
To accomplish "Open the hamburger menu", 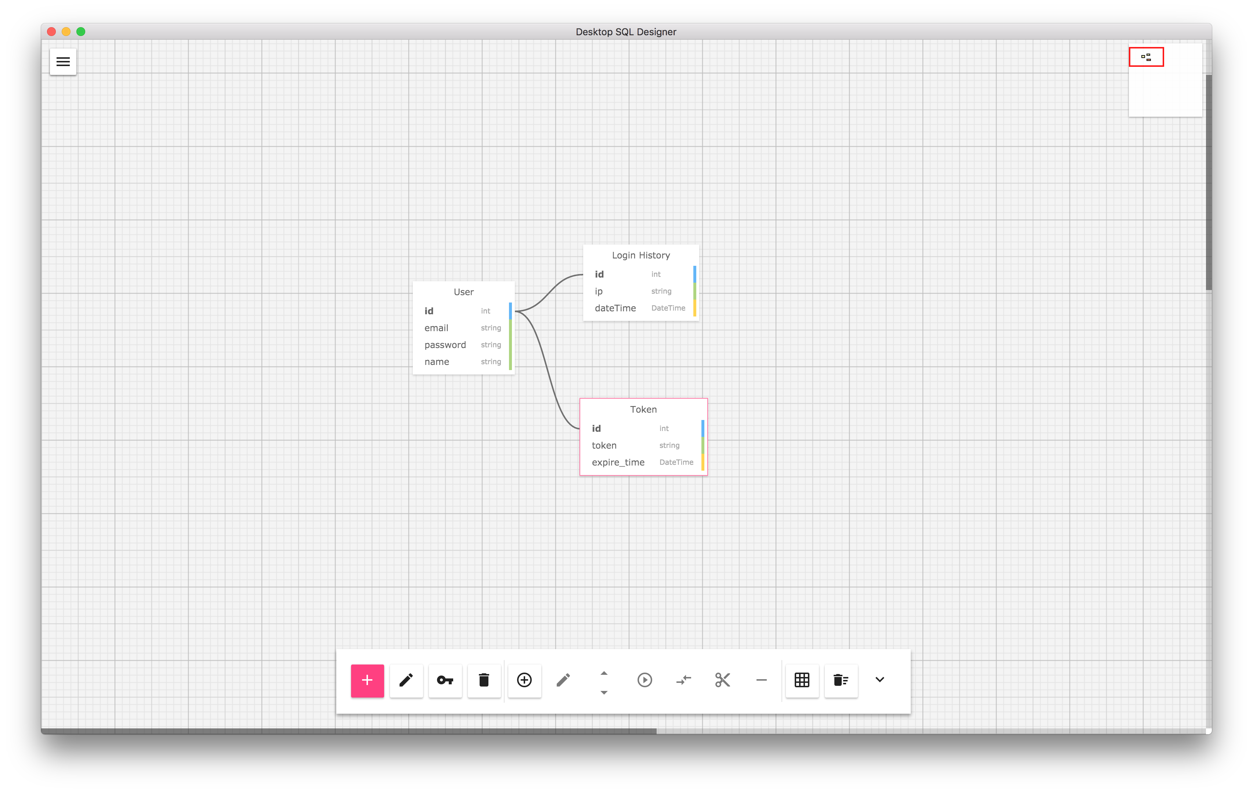I will tap(63, 62).
